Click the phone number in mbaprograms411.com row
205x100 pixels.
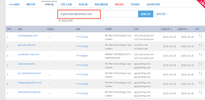click(82, 84)
